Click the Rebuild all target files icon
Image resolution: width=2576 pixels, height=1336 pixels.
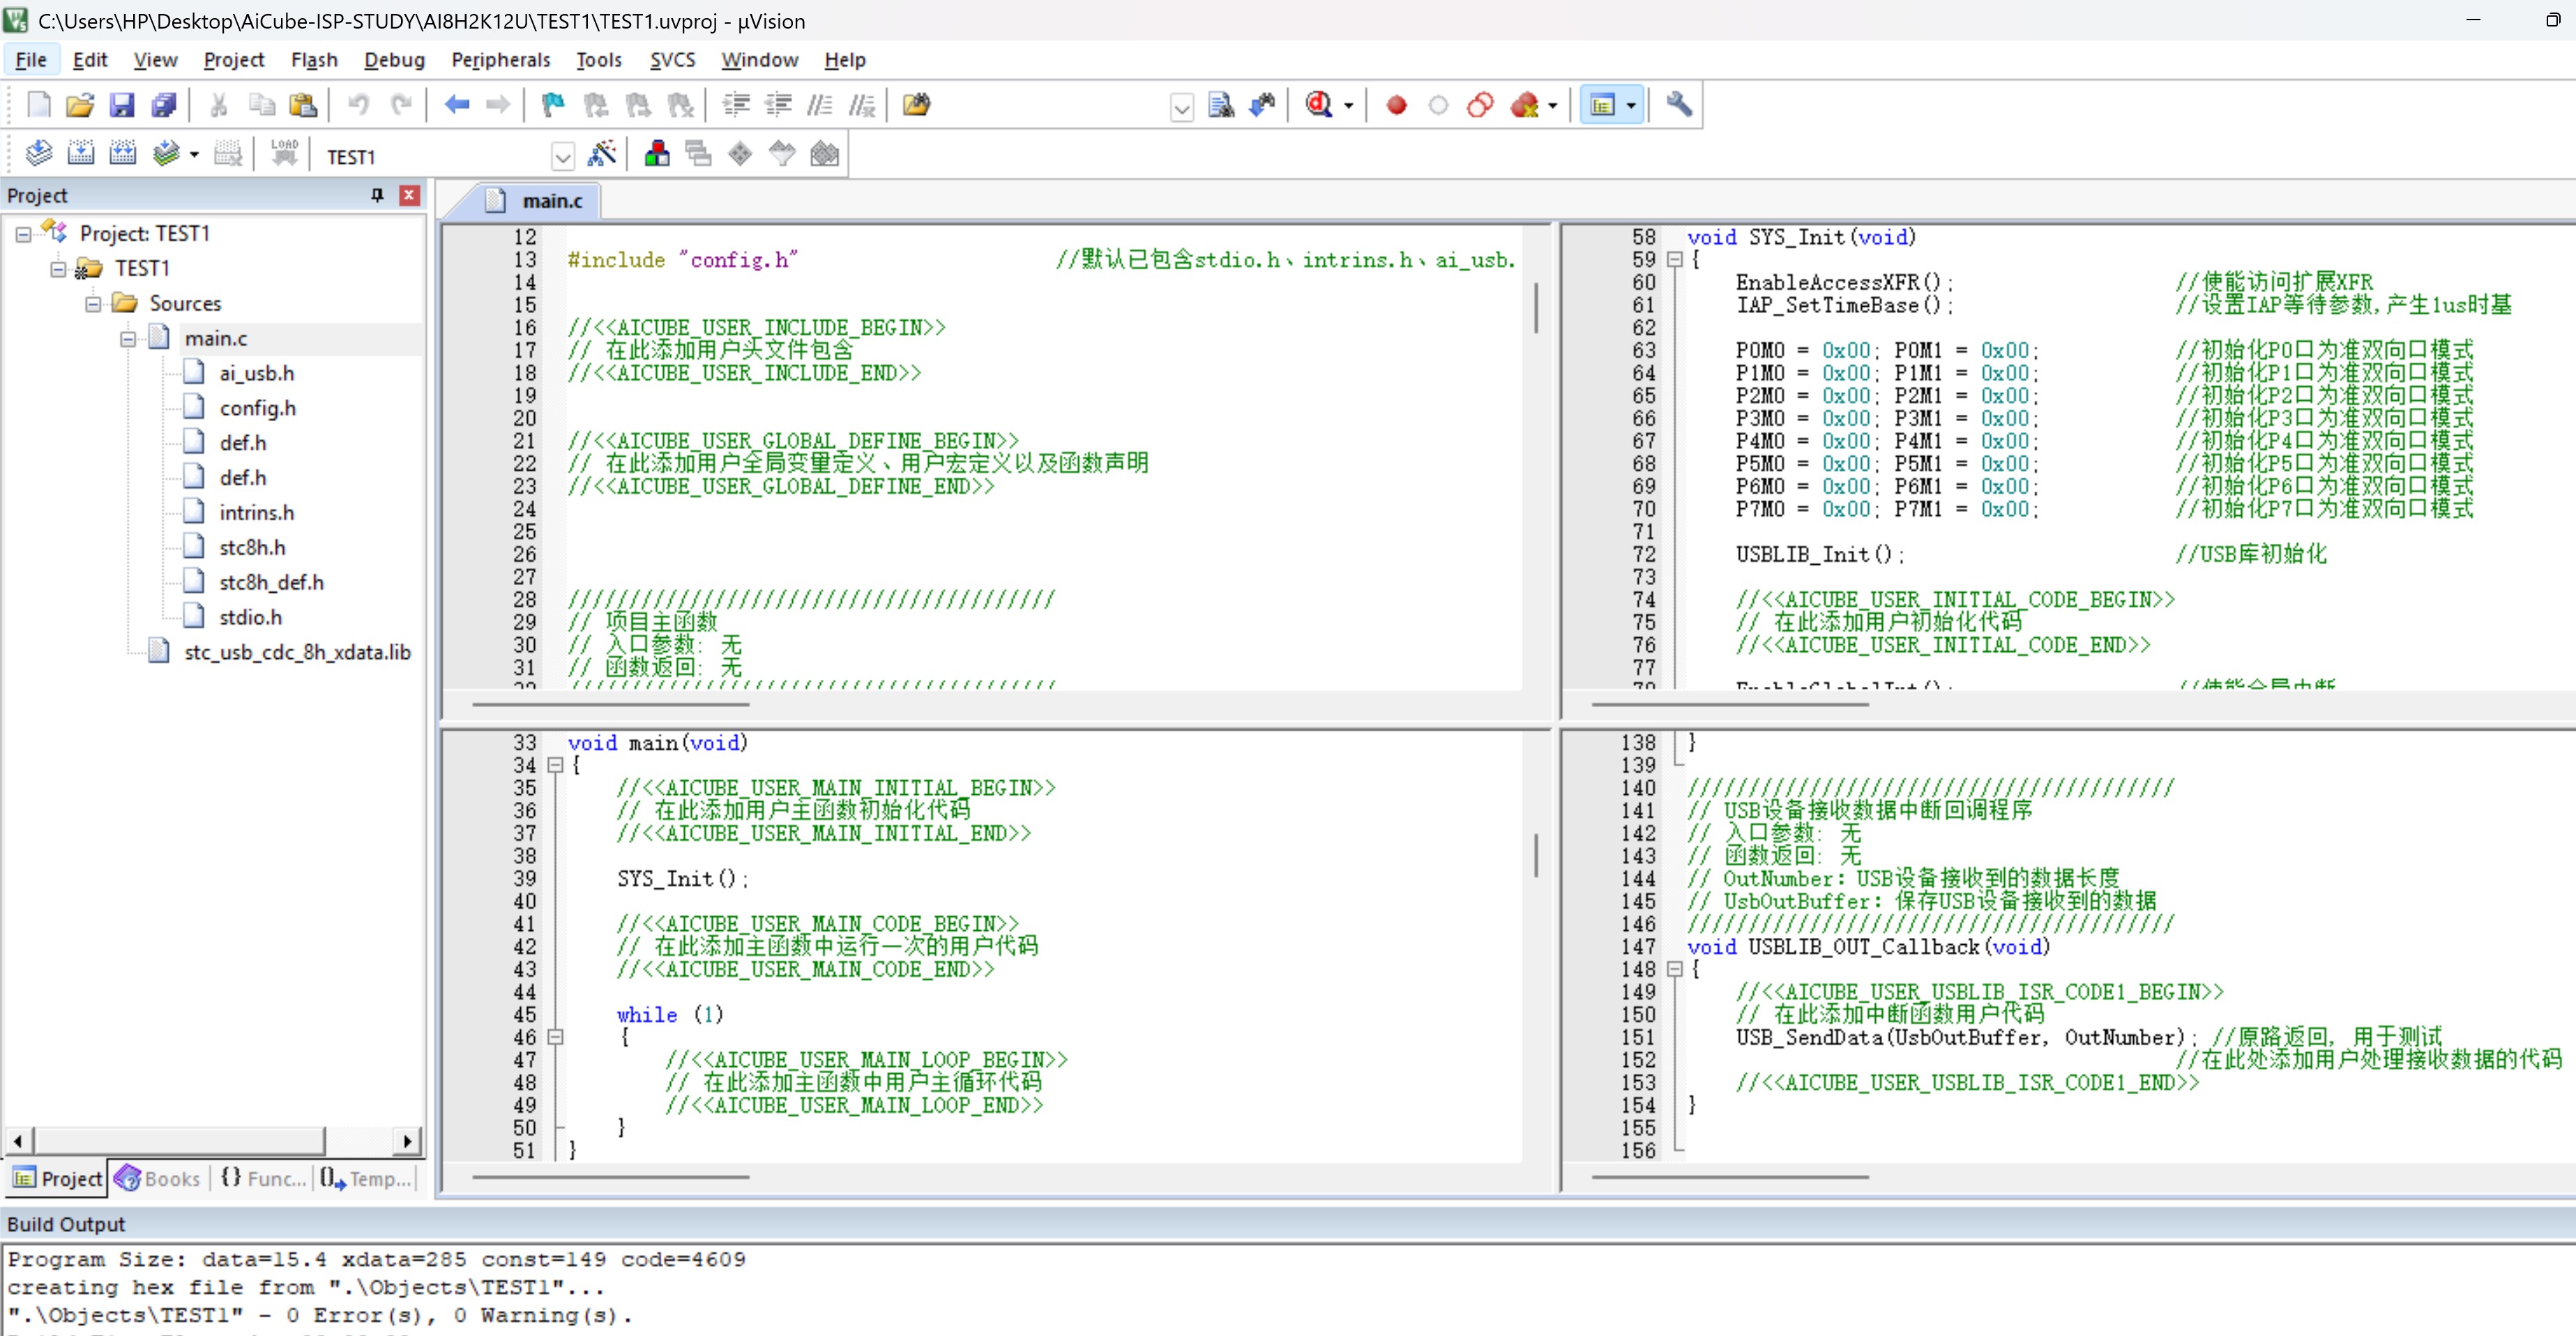click(122, 154)
